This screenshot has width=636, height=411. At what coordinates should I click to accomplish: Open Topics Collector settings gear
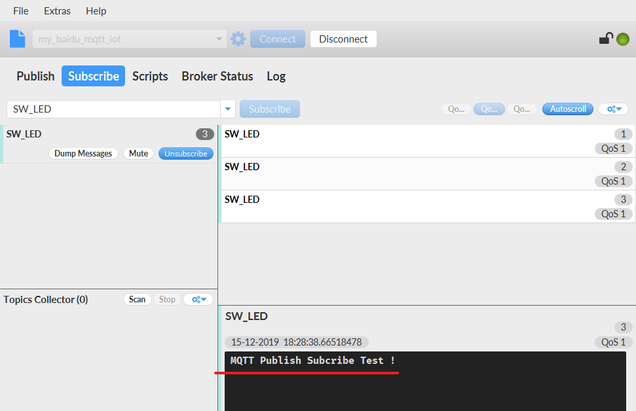coord(198,300)
